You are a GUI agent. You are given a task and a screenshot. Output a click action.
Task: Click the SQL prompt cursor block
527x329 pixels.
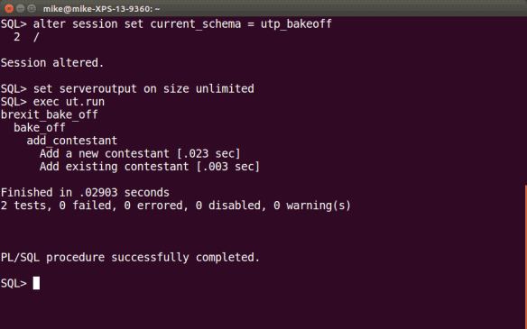pyautogui.click(x=36, y=283)
